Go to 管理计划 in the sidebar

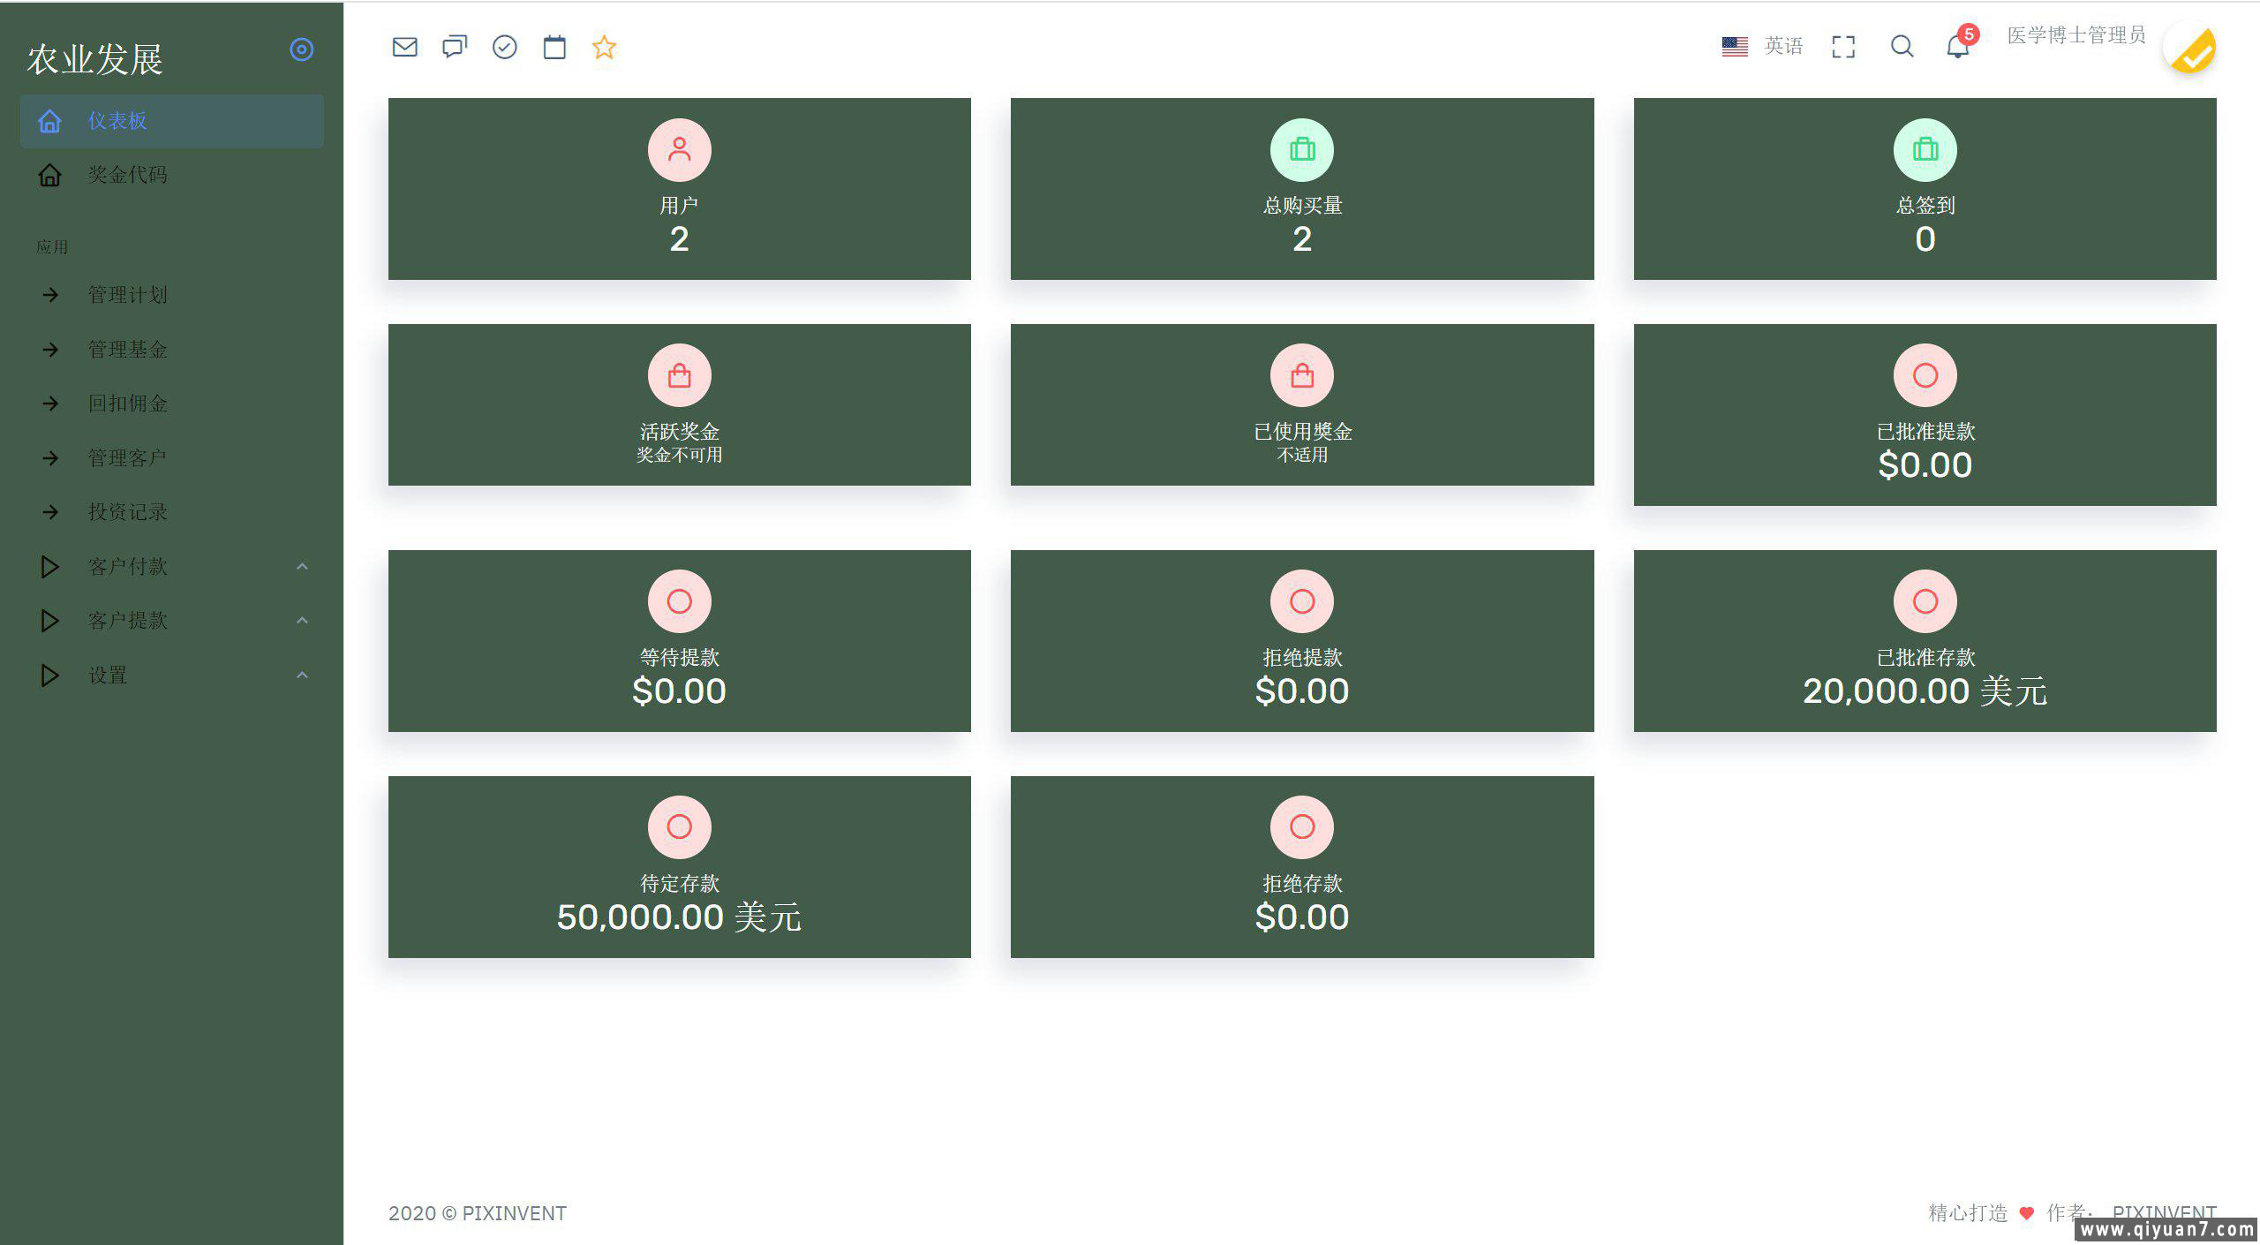click(x=127, y=295)
